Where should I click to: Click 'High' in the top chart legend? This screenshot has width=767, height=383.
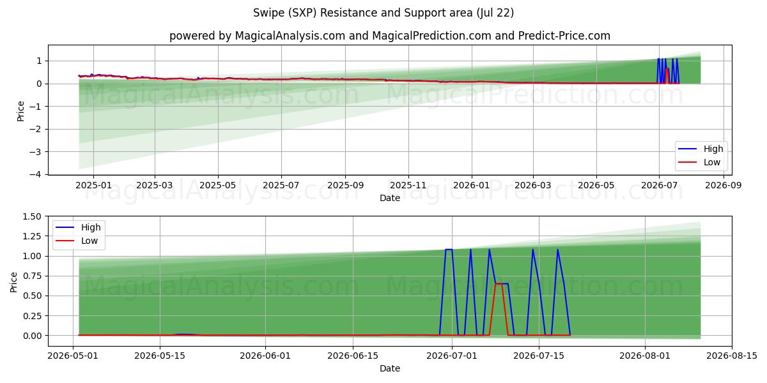pyautogui.click(x=713, y=149)
